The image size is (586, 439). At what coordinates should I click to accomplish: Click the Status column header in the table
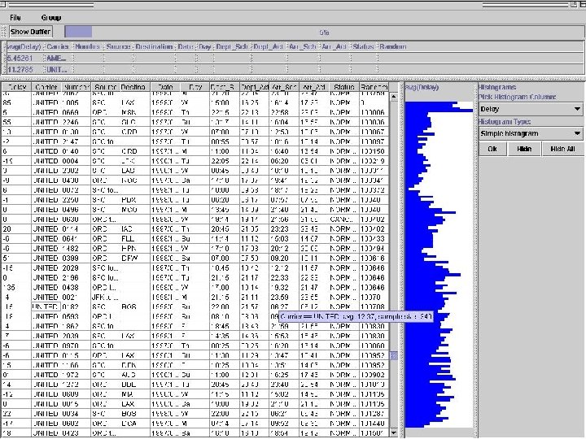pyautogui.click(x=343, y=87)
